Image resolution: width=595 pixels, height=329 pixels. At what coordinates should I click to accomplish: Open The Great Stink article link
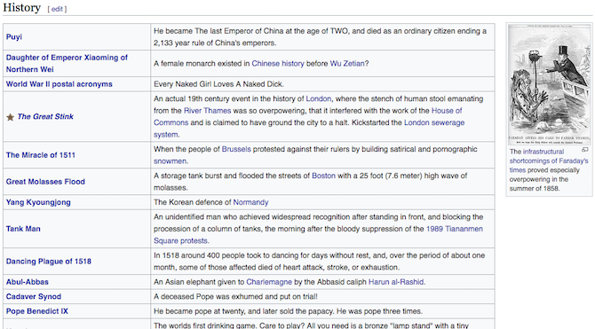point(45,117)
